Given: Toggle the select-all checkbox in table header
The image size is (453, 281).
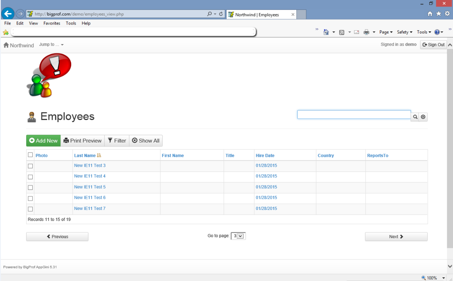Looking at the screenshot, I should tap(30, 155).
